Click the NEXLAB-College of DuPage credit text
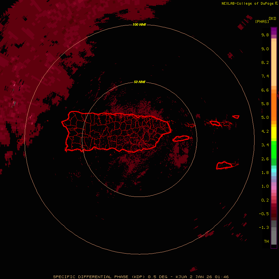This screenshot has height=279, width=279. point(247,3)
